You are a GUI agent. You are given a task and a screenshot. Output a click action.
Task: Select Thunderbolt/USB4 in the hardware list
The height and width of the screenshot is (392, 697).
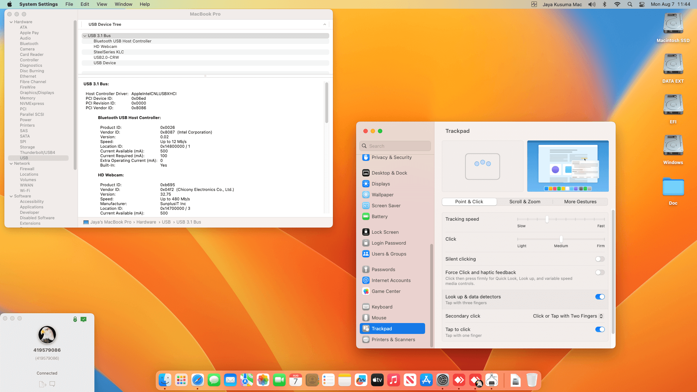pos(37,152)
